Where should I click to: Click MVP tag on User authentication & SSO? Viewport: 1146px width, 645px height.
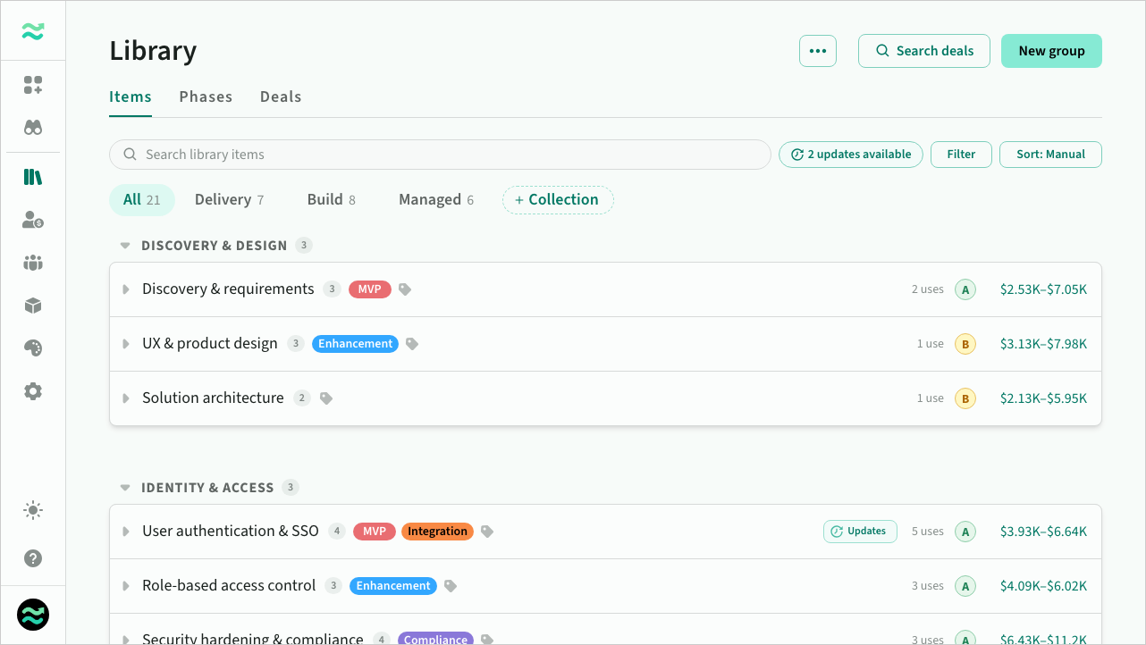tap(375, 532)
